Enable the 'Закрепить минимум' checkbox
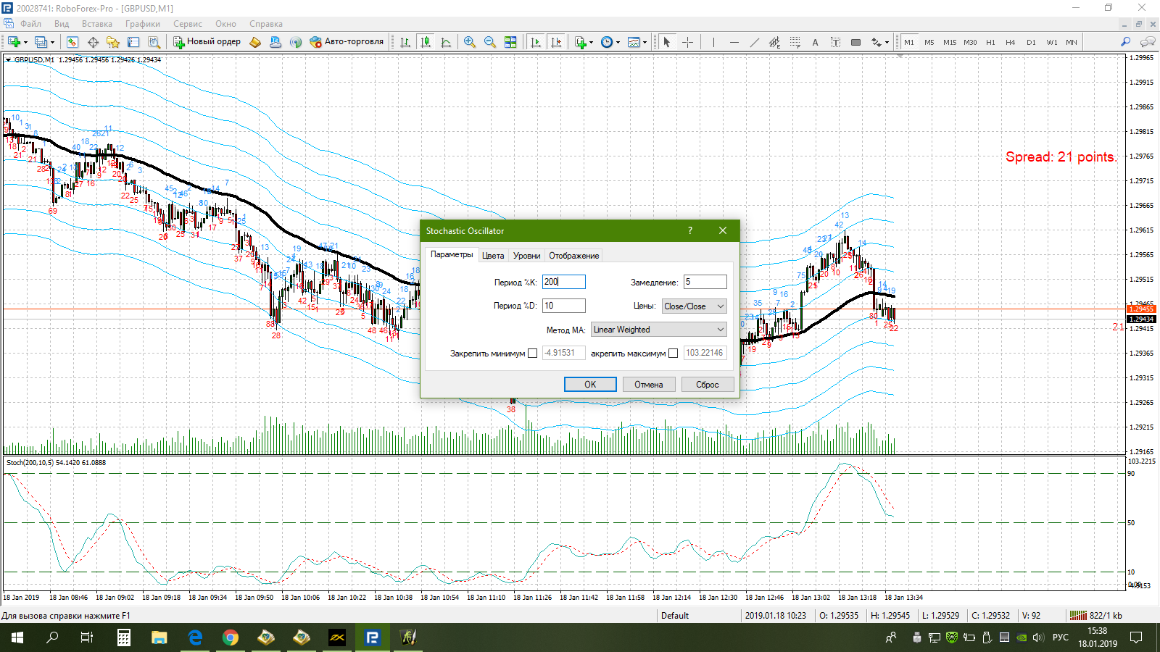Image resolution: width=1160 pixels, height=652 pixels. click(x=533, y=354)
